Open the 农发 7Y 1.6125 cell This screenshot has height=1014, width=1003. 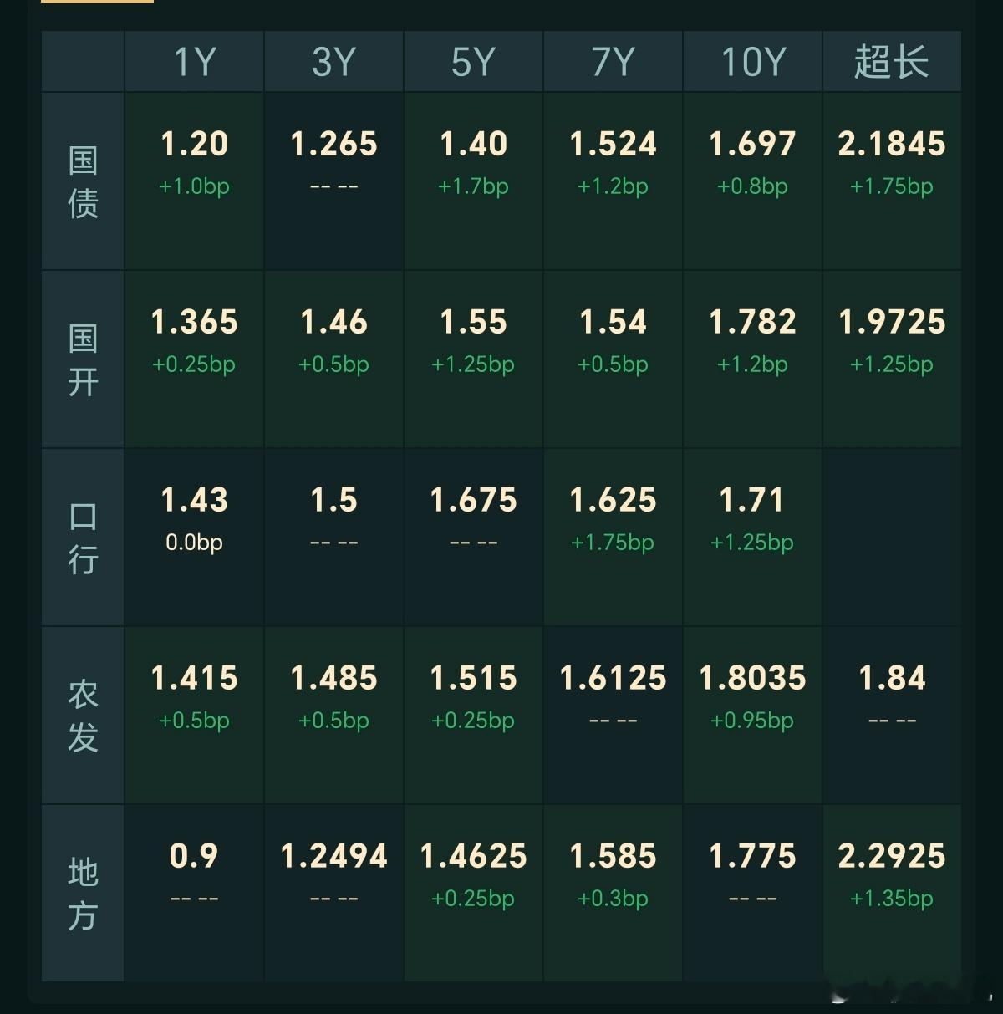point(613,716)
